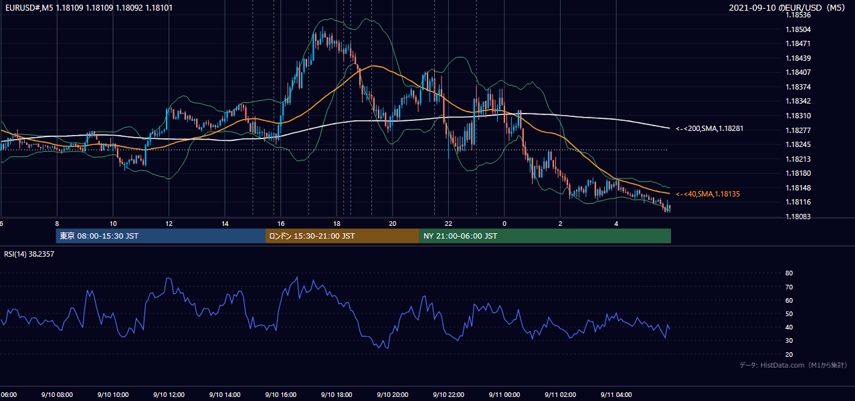The width and height of the screenshot is (855, 401).
Task: Click hour tick 18 on chart axis
Action: coord(337,223)
